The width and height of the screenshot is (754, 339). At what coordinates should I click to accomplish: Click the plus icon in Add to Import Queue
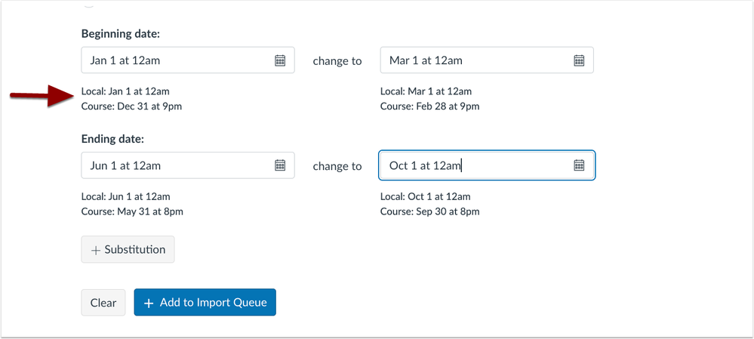(149, 303)
